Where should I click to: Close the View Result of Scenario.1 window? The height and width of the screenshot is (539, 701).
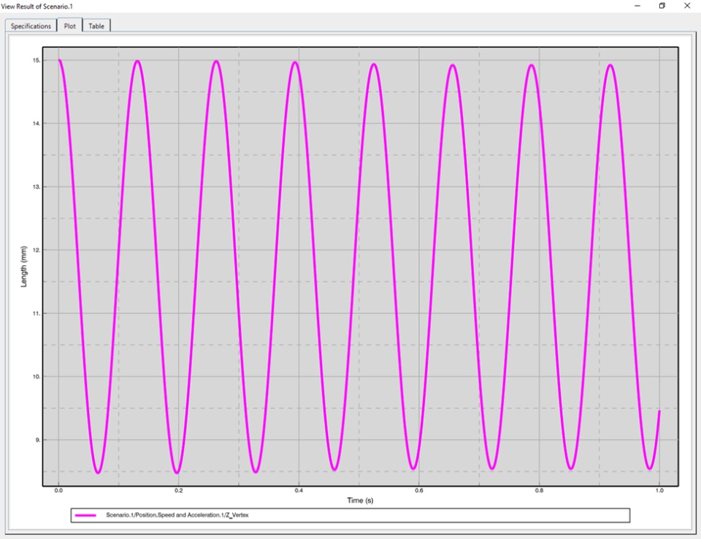[x=687, y=6]
